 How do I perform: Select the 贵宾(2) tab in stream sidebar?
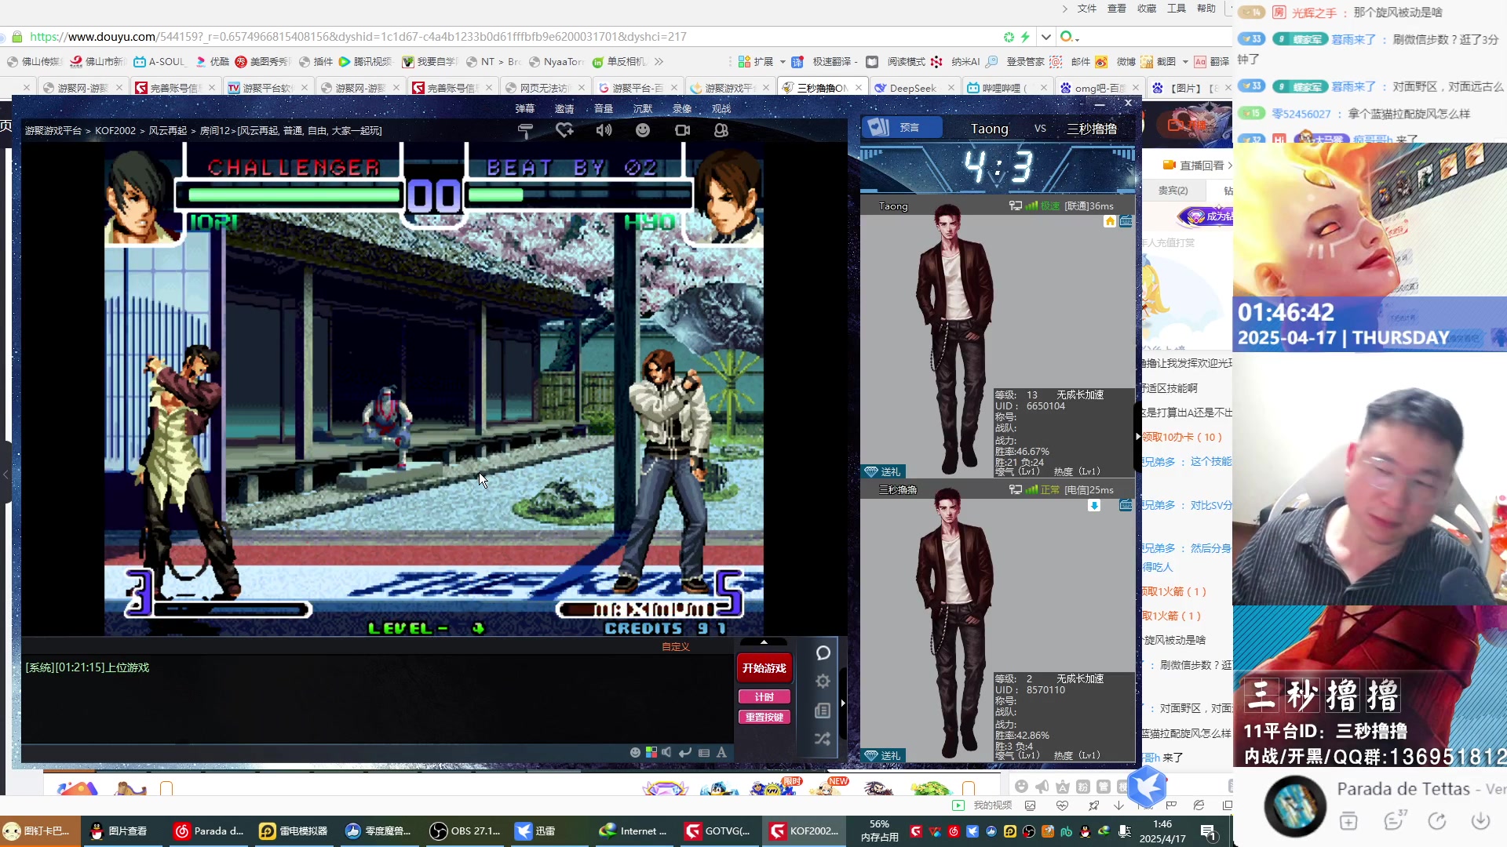point(1173,191)
